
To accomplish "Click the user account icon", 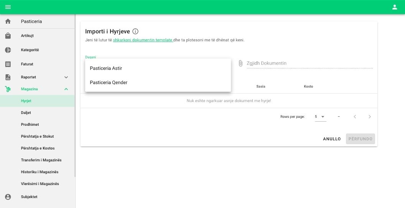I will point(395,7).
